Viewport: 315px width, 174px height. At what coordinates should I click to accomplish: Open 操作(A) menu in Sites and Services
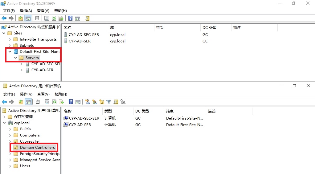[x=26, y=11]
